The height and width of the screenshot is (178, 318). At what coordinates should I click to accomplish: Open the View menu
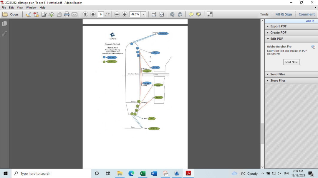pyautogui.click(x=20, y=7)
